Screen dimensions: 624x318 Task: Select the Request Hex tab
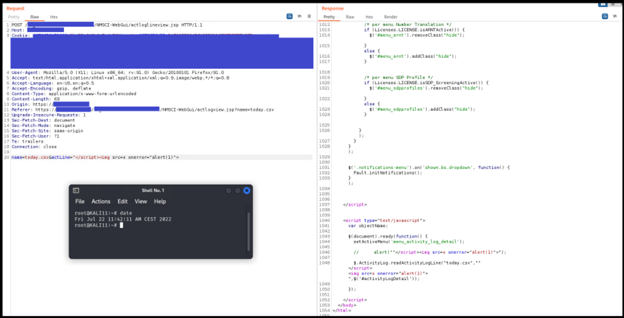click(x=54, y=17)
